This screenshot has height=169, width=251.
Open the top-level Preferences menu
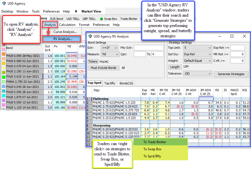pos(51,11)
